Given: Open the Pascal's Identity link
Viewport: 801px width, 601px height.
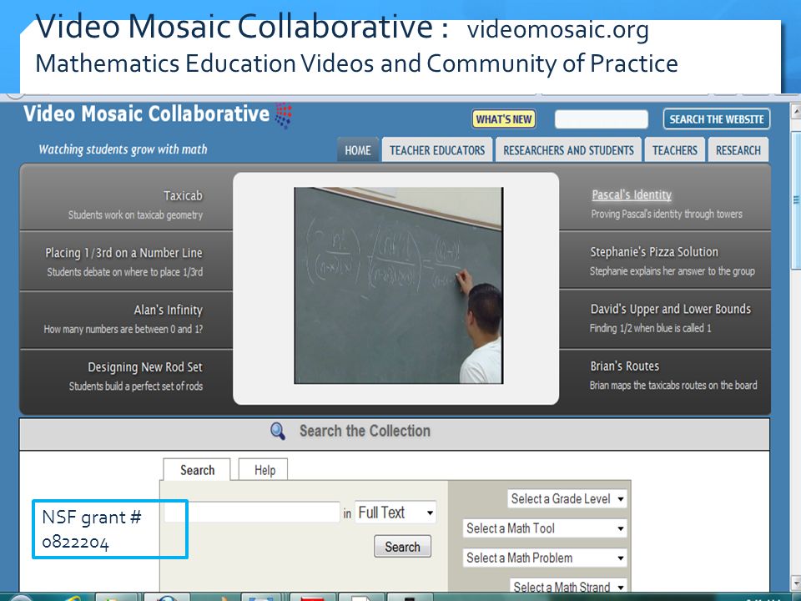Looking at the screenshot, I should (x=632, y=194).
